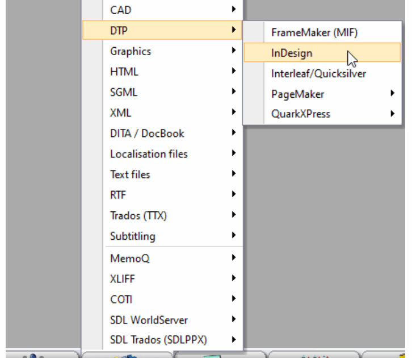Open the PageMaker submenu
Viewport: 412px width, 358px height.
click(322, 94)
